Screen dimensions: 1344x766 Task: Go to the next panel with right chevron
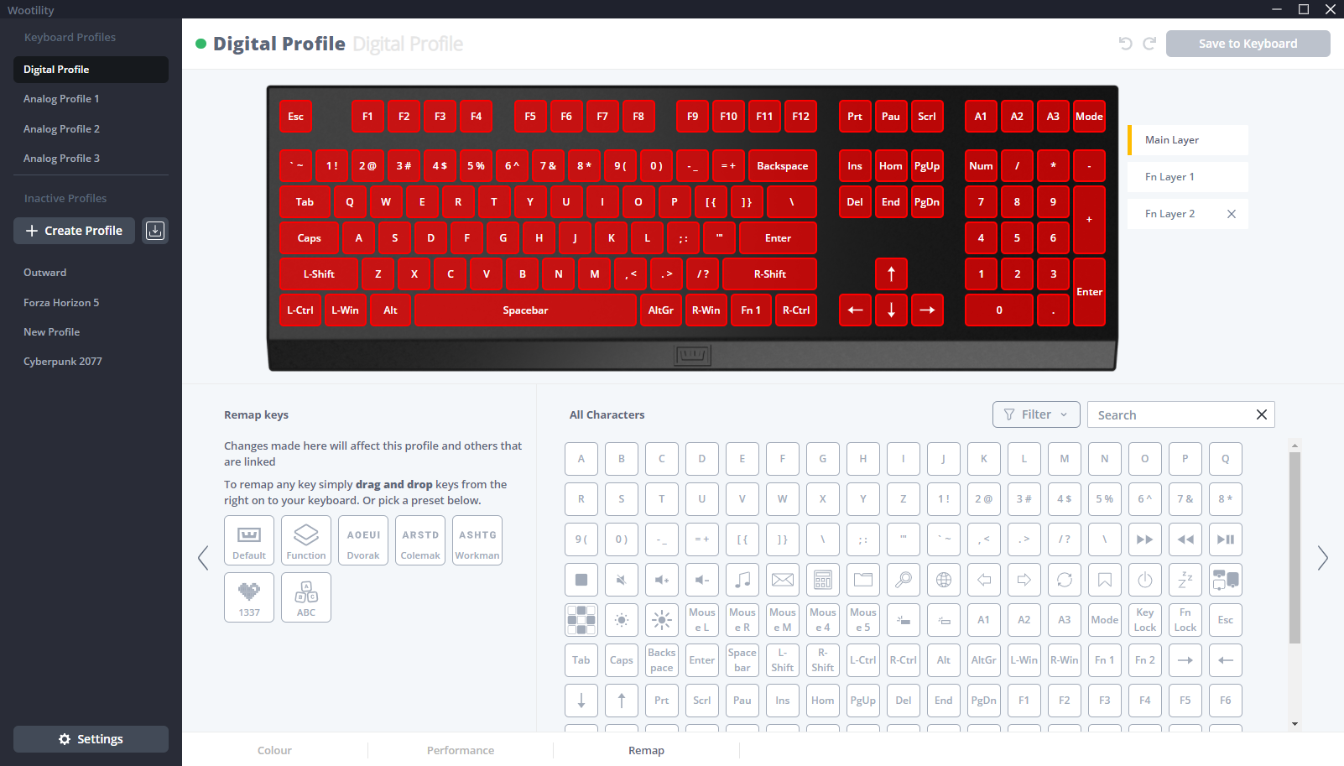point(1322,558)
